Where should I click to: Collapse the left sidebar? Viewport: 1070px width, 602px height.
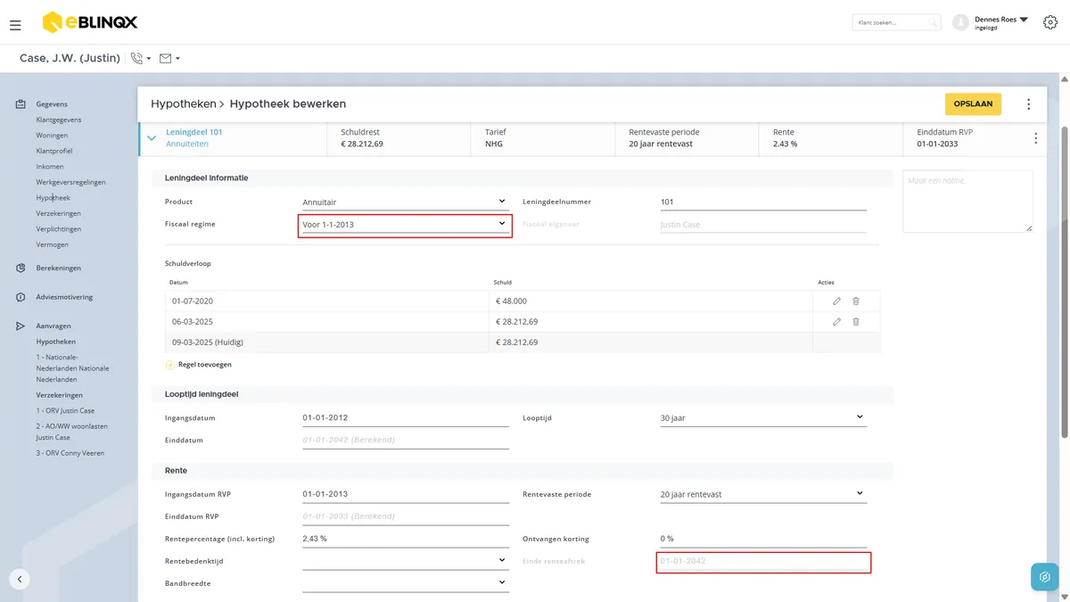pos(20,579)
